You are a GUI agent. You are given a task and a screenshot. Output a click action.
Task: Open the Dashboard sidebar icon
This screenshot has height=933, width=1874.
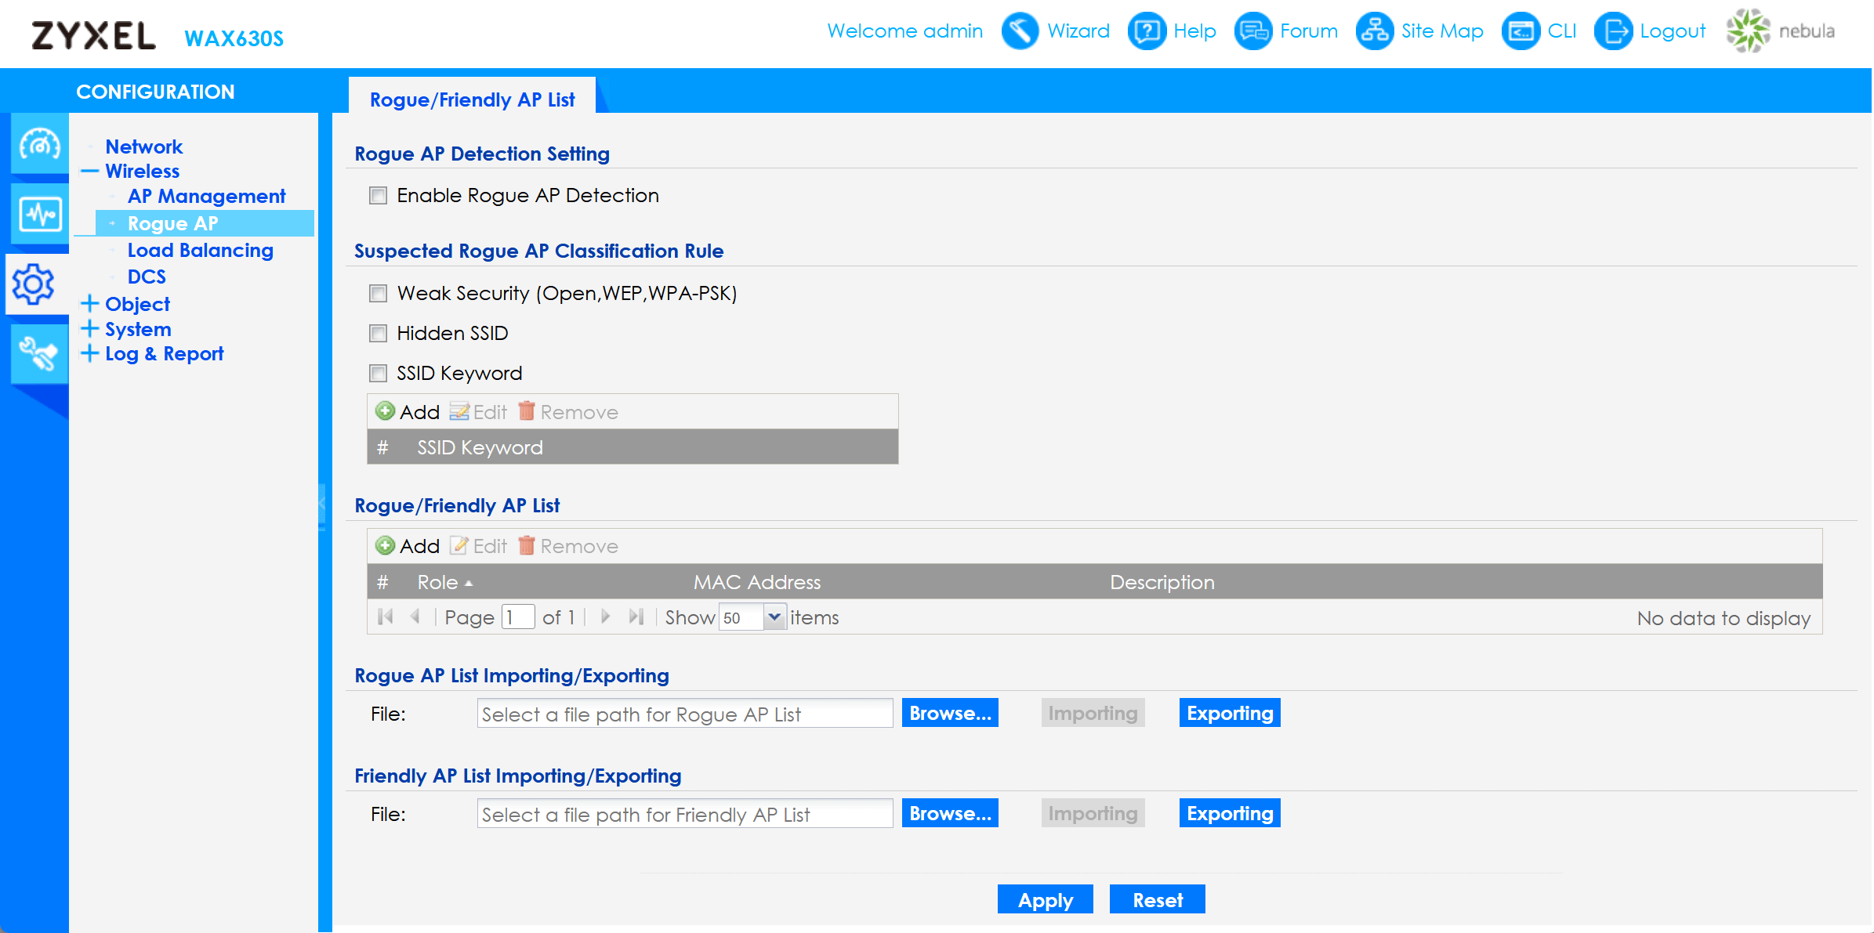pos(39,145)
